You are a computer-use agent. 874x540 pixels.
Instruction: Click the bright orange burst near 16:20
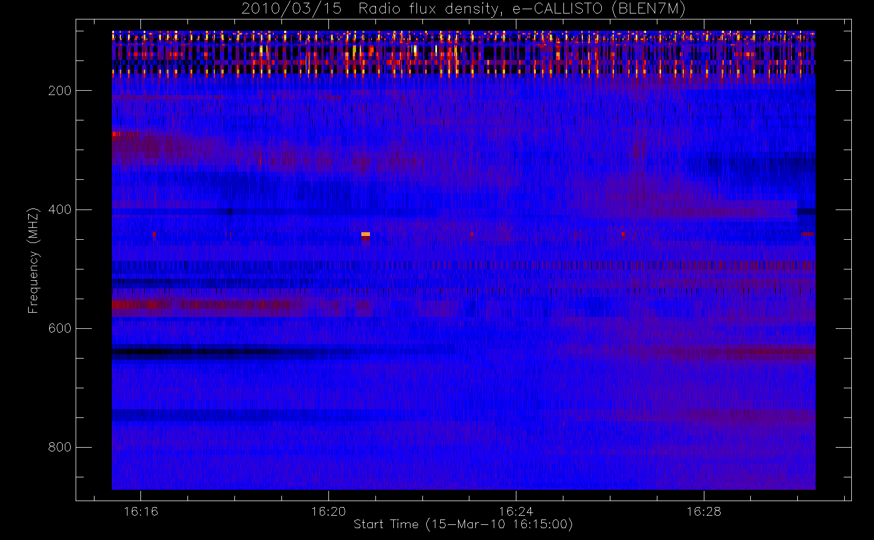pos(366,234)
